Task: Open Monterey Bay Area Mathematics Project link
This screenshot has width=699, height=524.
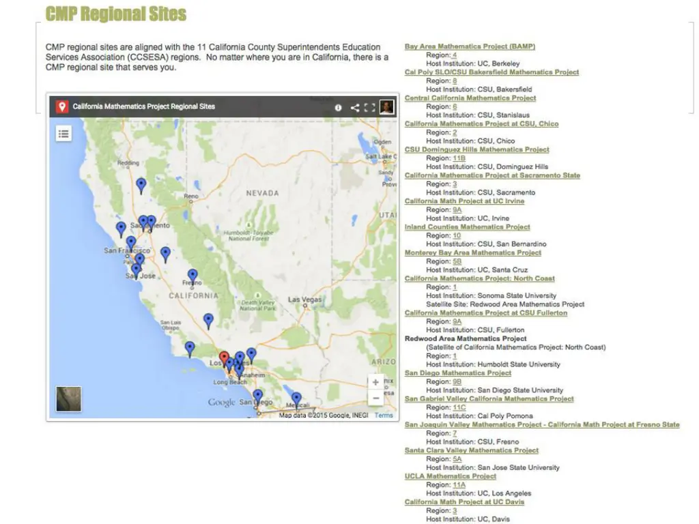Action: click(473, 253)
